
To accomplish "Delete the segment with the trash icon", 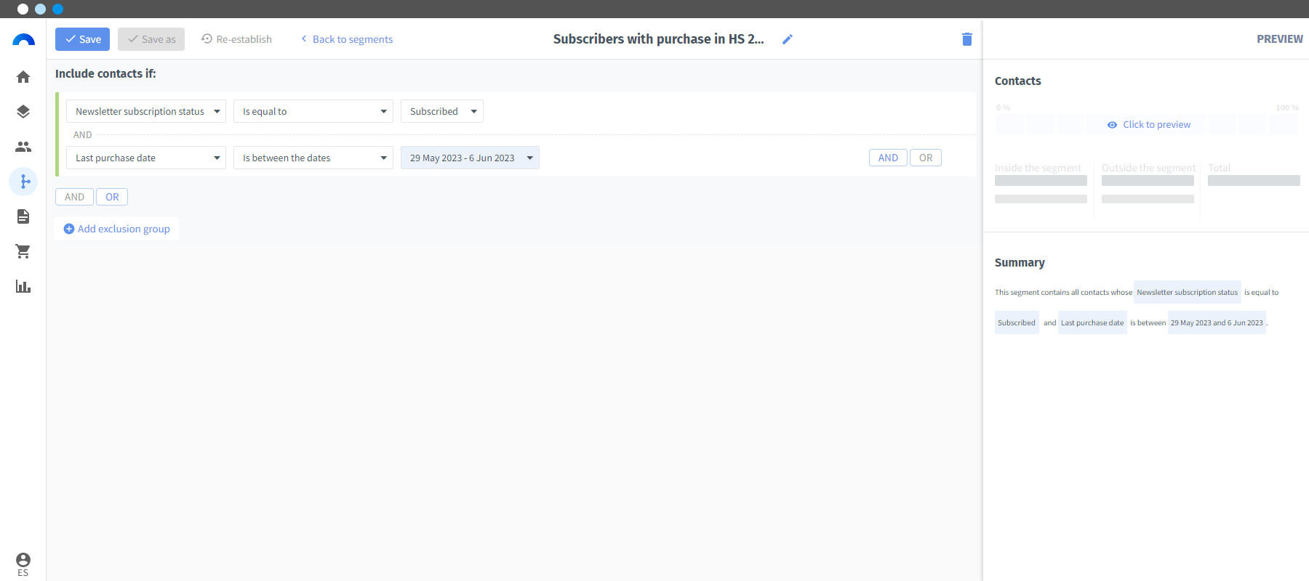I will click(x=966, y=39).
